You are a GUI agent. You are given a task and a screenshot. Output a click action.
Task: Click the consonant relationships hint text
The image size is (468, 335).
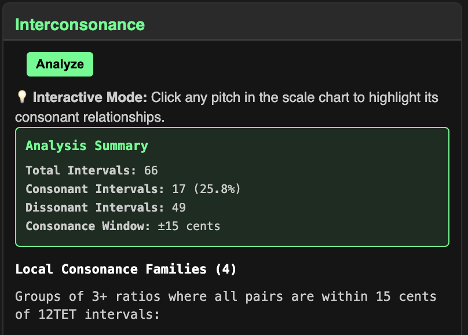pos(90,116)
